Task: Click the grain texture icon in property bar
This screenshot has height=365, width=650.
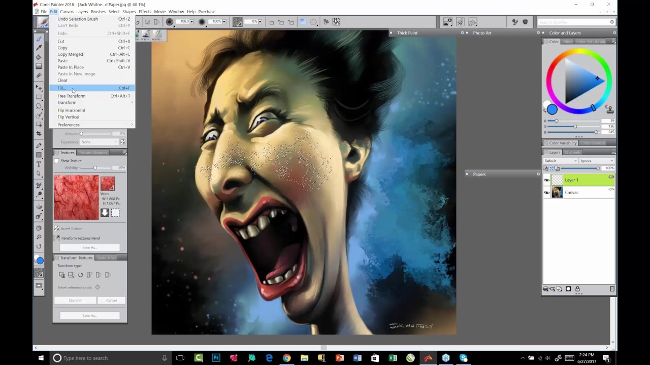Action: (237, 22)
